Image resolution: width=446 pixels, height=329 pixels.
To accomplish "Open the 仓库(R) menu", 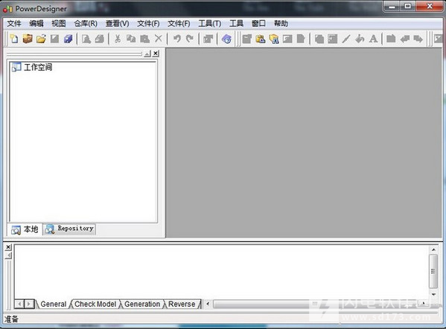I will [86, 23].
